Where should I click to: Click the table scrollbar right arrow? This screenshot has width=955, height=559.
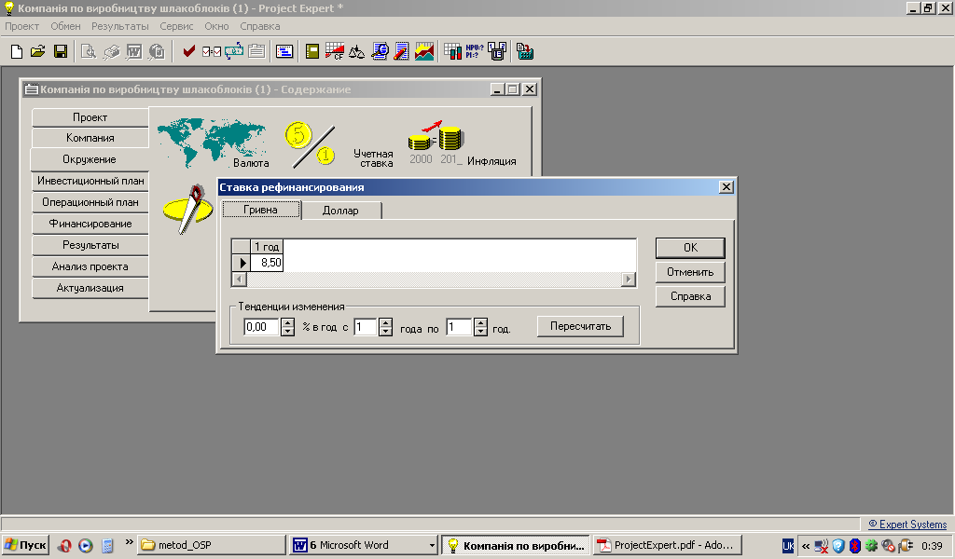pos(629,279)
